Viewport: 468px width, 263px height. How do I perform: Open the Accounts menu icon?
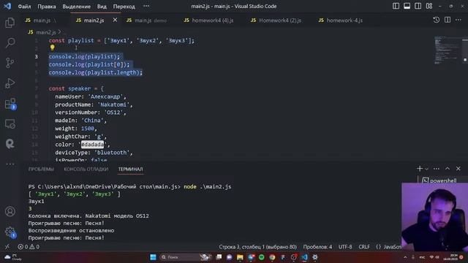click(10, 211)
